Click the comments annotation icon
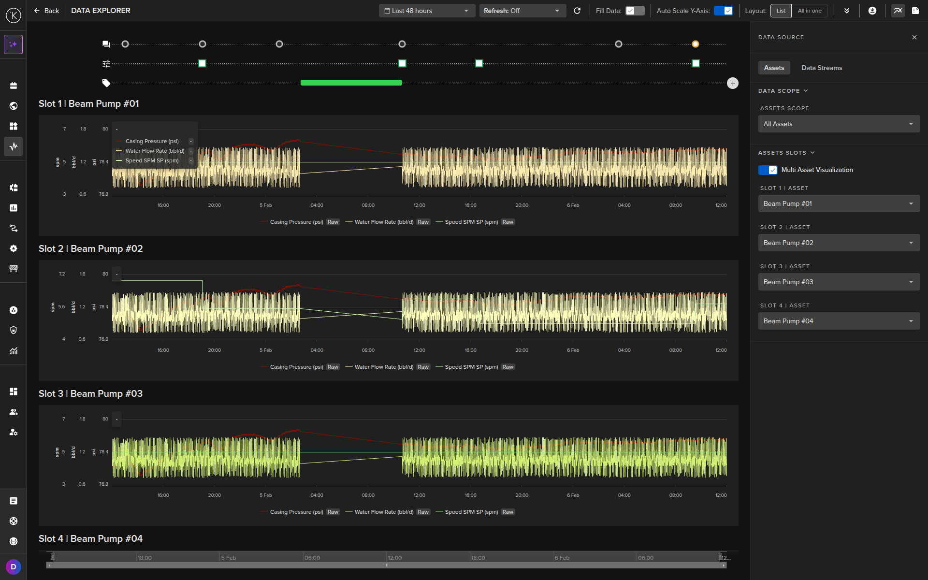This screenshot has height=580, width=928. [x=106, y=44]
